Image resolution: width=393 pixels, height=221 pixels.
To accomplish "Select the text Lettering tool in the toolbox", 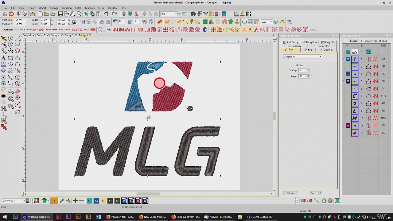I will pyautogui.click(x=3, y=58).
